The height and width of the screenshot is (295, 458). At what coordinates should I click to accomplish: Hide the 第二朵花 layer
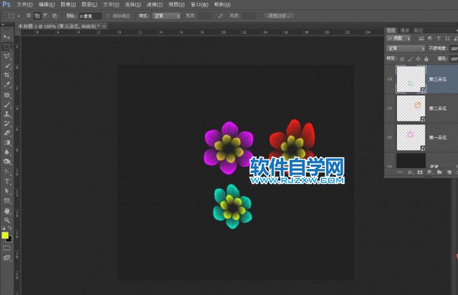[389, 108]
